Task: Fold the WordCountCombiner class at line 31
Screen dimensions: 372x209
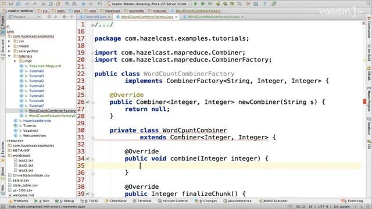Action: pos(93,138)
